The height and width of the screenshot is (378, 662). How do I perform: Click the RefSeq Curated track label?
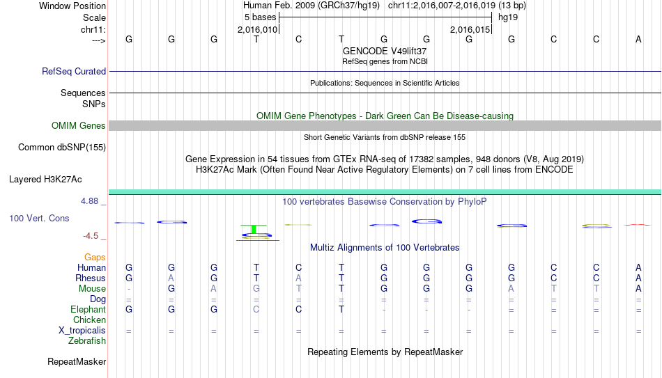click(73, 71)
